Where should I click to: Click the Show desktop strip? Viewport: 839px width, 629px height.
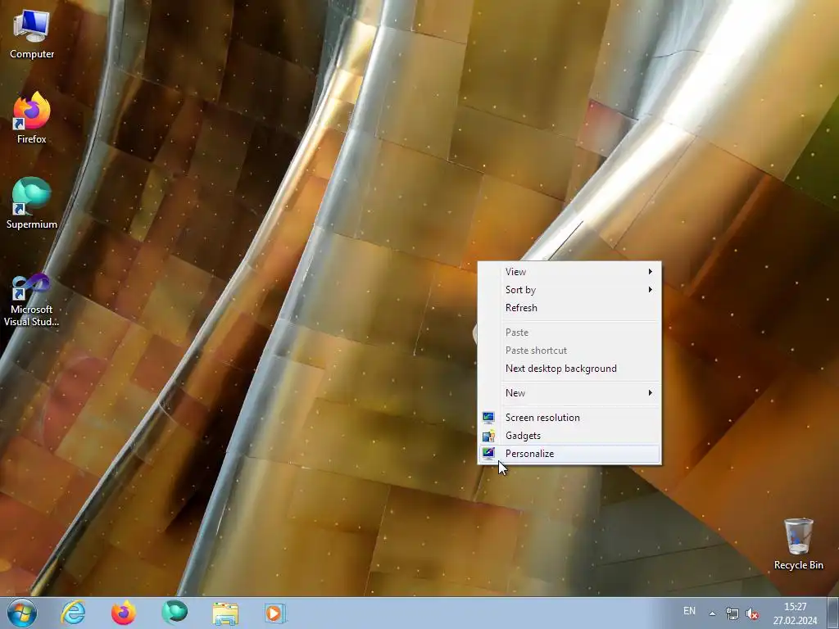(832, 613)
